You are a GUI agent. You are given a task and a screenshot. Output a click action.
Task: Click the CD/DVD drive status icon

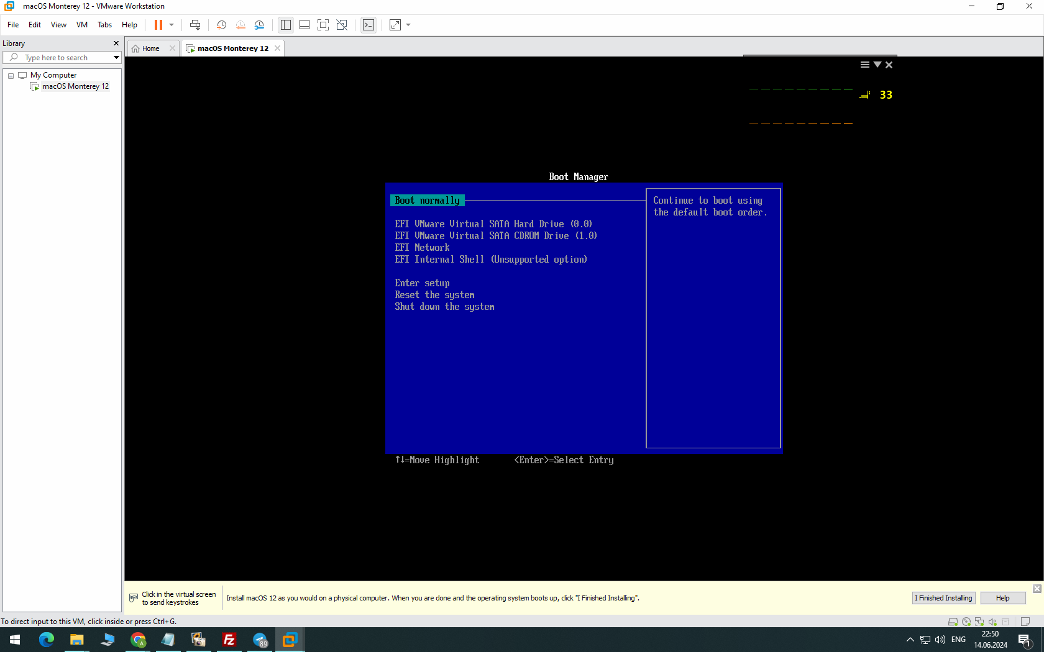click(966, 622)
